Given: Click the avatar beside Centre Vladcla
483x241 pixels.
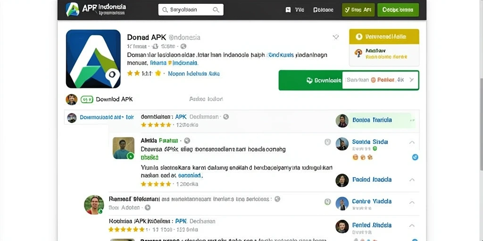Looking at the screenshot, I should click(x=342, y=203).
